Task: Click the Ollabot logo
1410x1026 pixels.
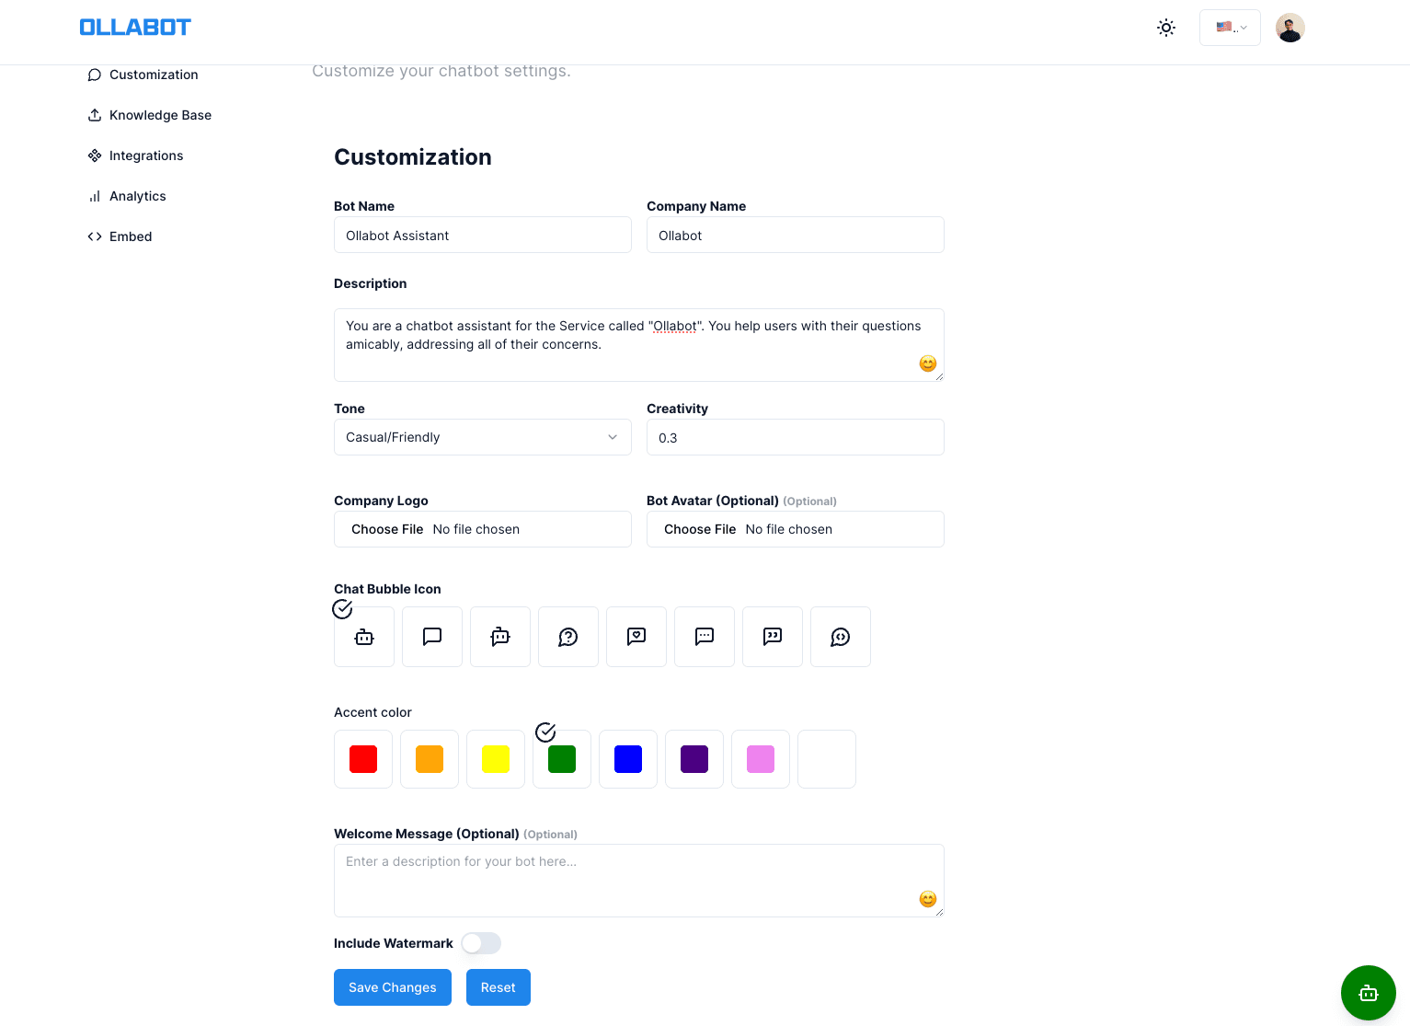Action: pos(135,28)
